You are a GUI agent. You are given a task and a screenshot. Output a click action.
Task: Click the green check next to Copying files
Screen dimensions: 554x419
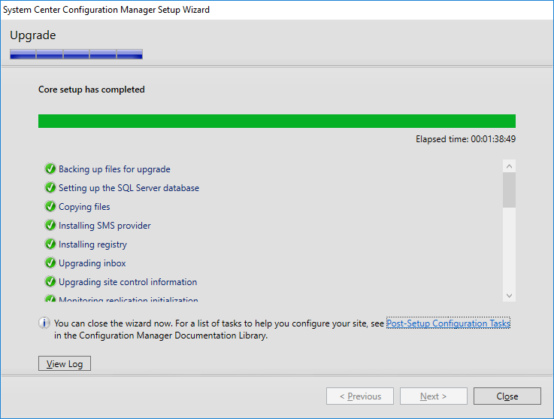coord(50,206)
